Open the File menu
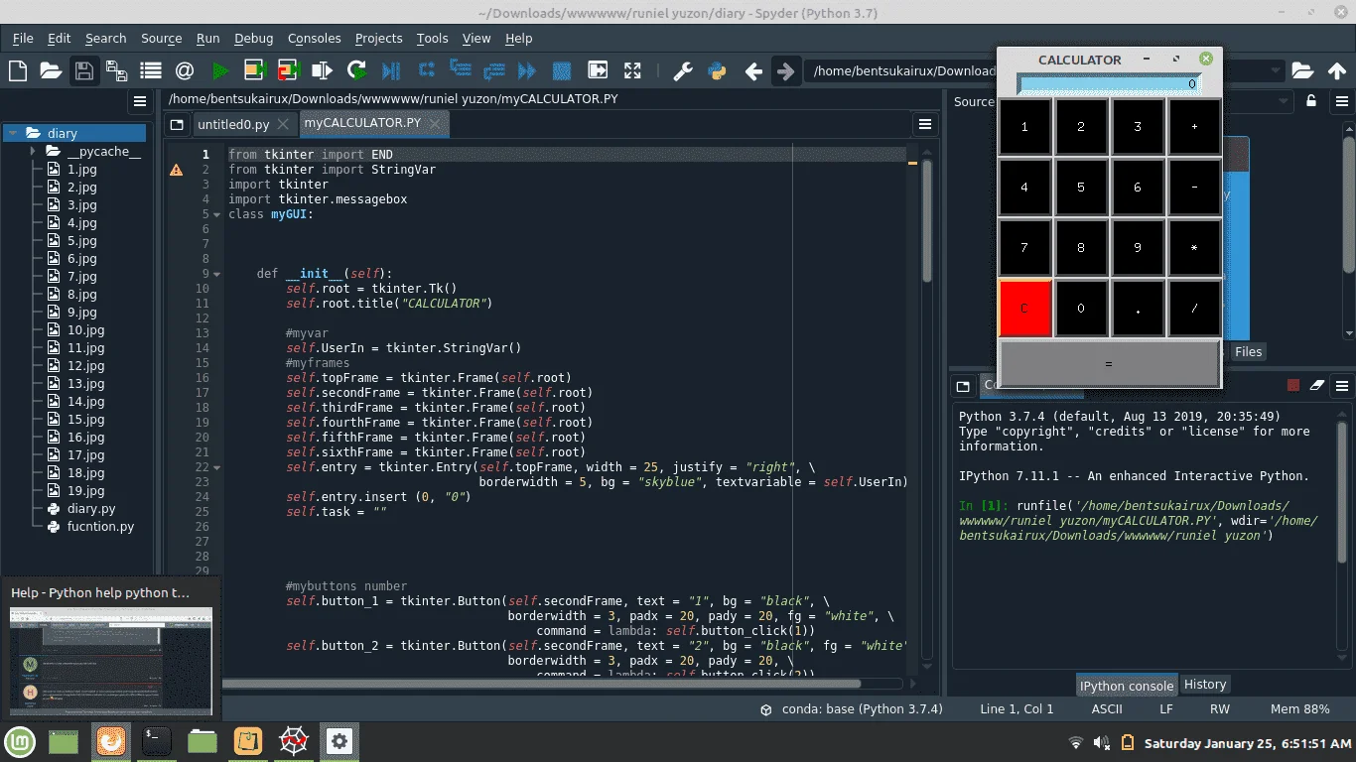 (23, 38)
